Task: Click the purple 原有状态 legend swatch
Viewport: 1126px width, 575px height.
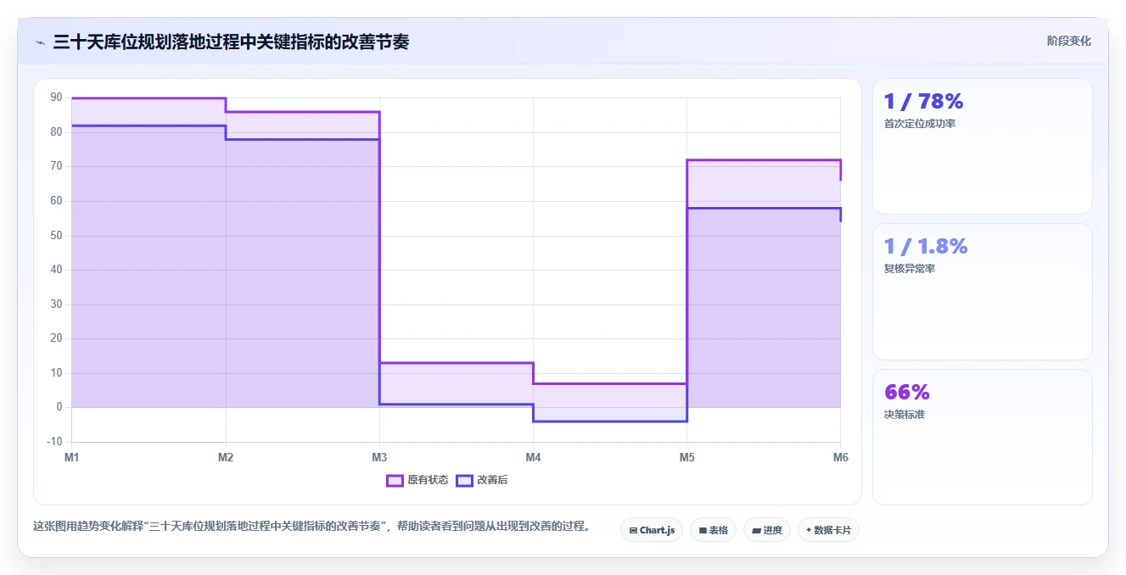Action: point(395,480)
